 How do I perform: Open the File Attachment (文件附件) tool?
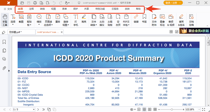[154, 20]
